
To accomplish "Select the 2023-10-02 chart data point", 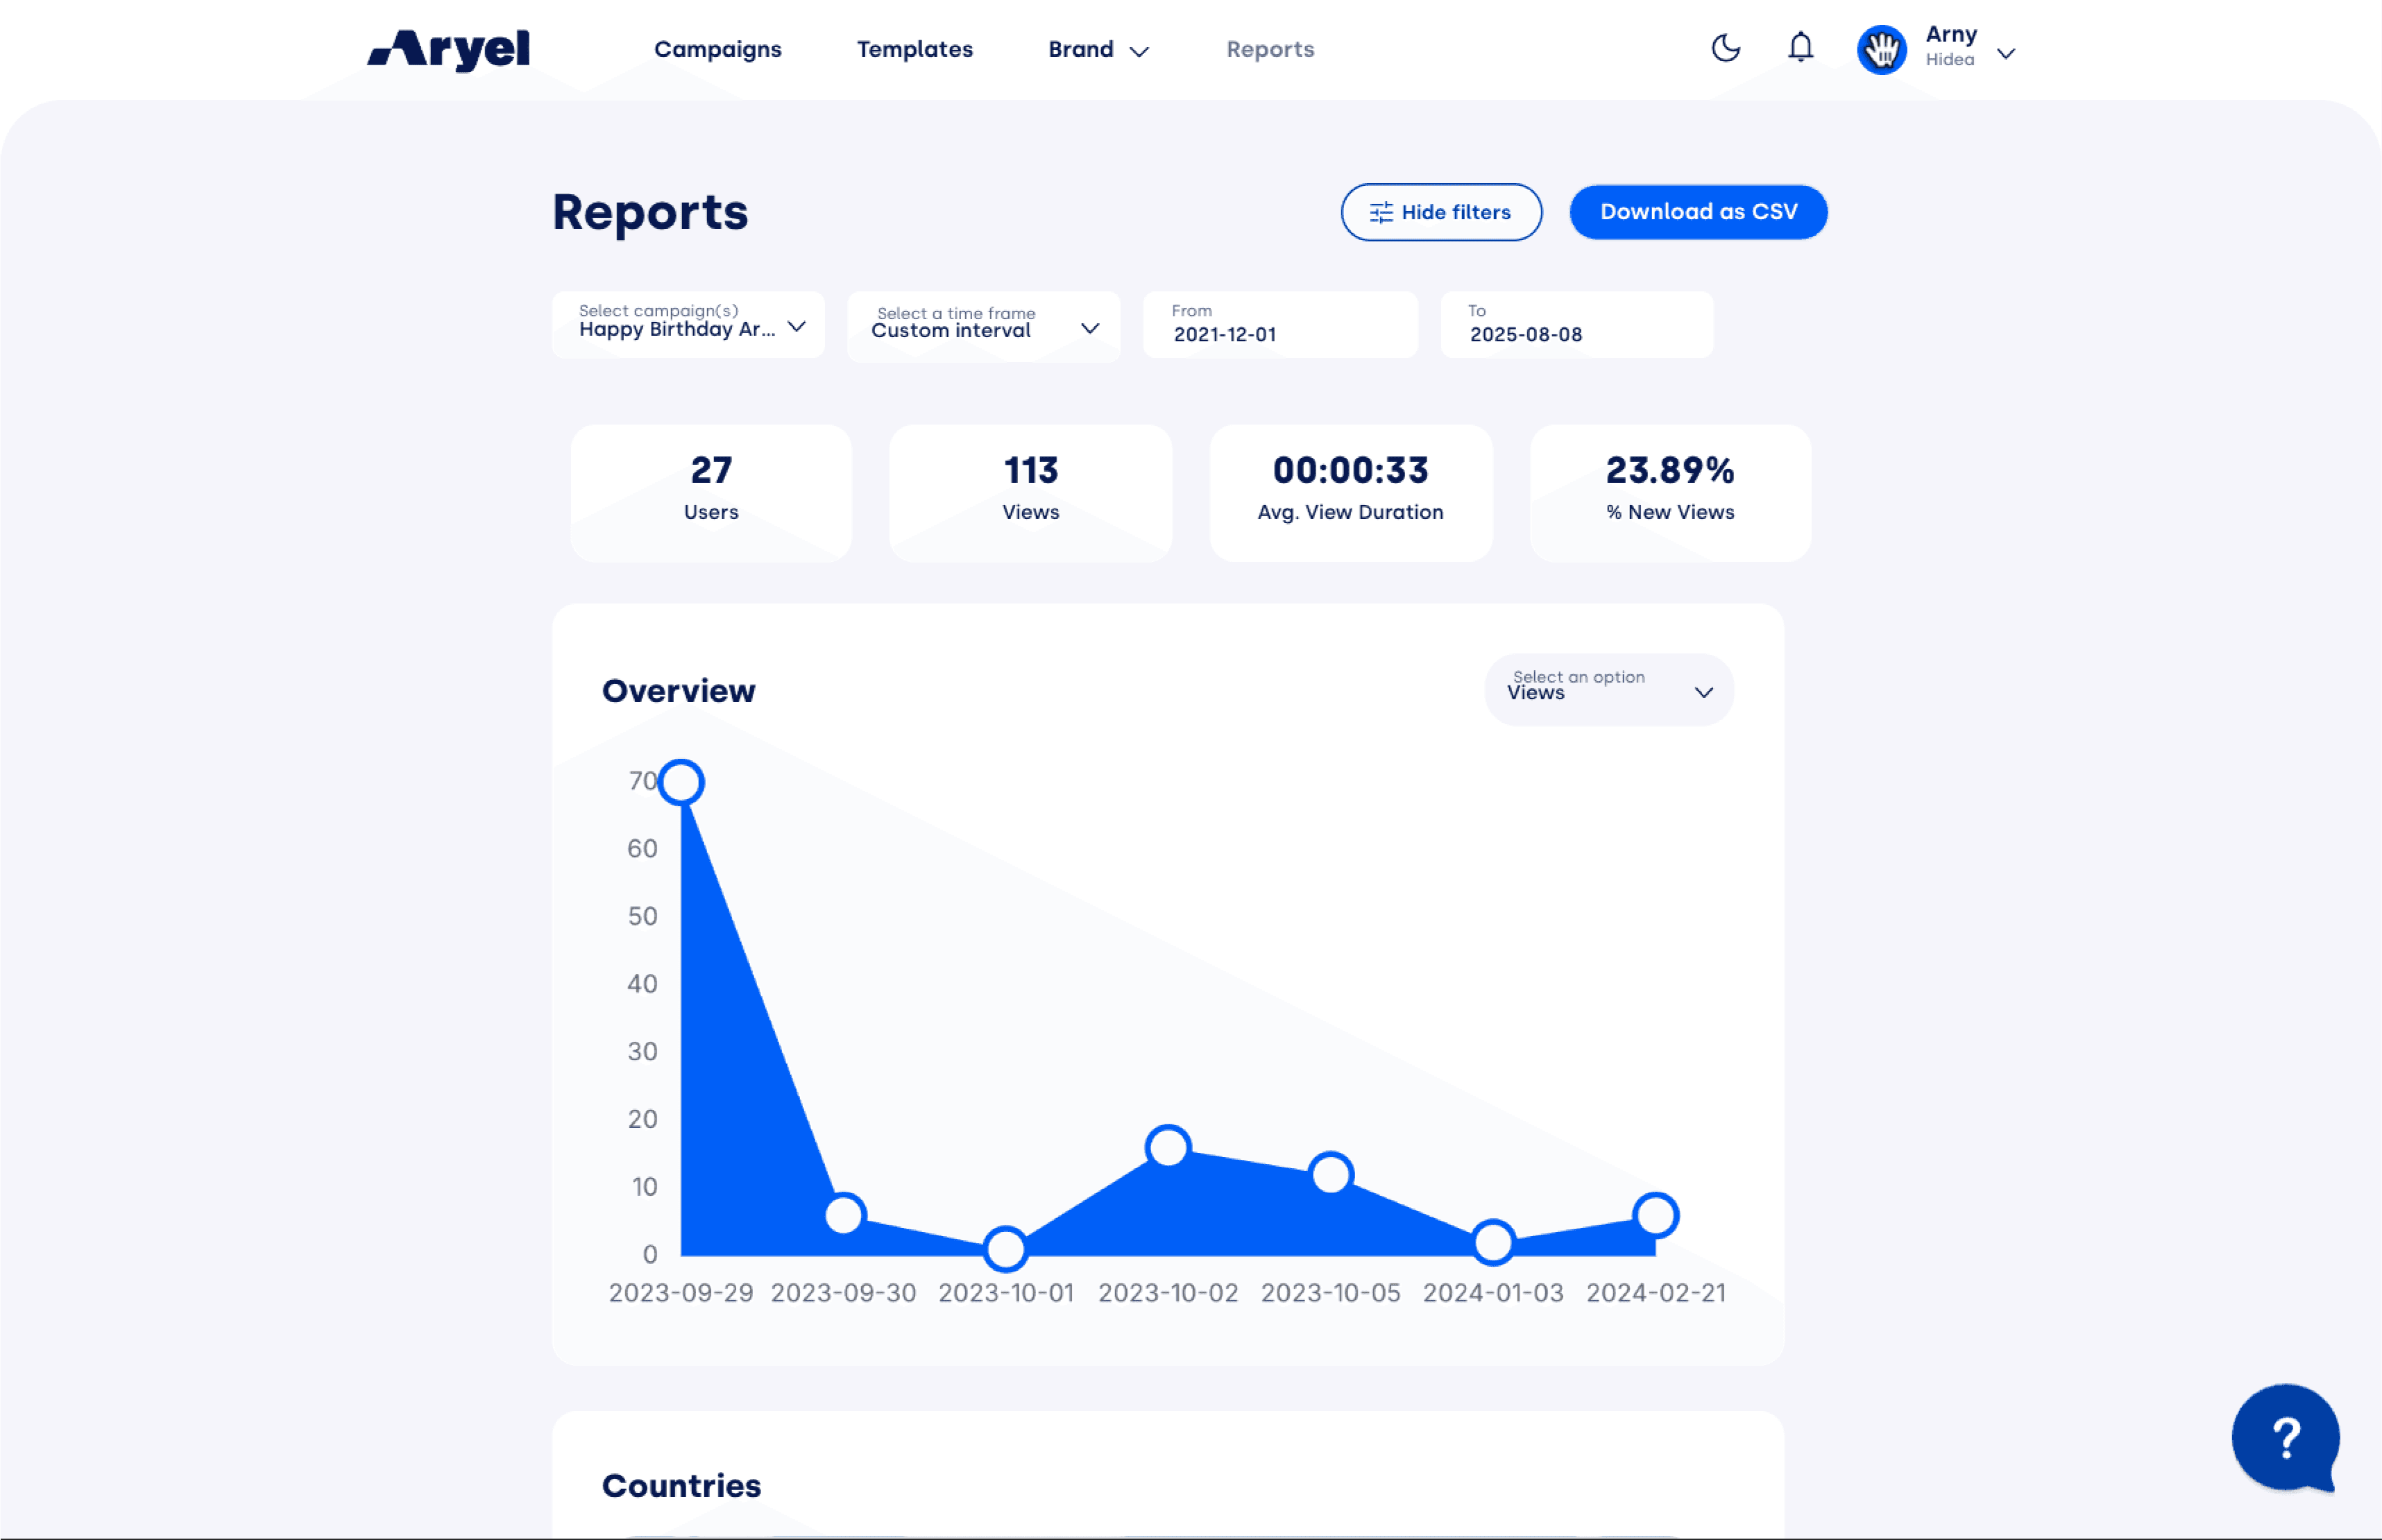I will coord(1167,1146).
